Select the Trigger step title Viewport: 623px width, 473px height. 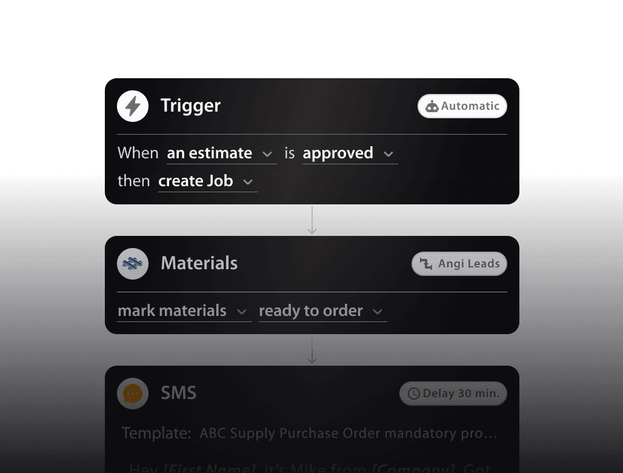(x=190, y=106)
